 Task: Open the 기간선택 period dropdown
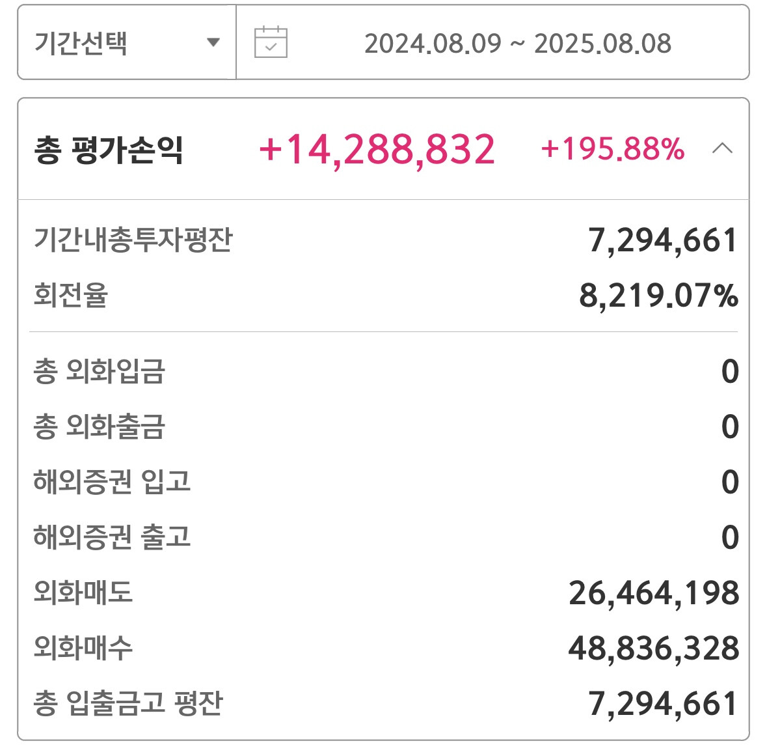click(127, 43)
